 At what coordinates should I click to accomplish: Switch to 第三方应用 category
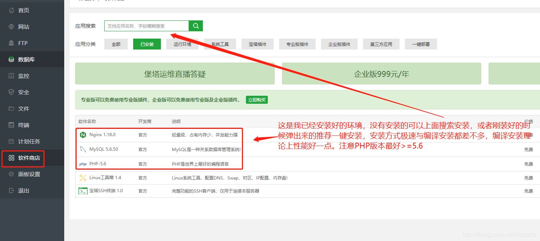381,44
